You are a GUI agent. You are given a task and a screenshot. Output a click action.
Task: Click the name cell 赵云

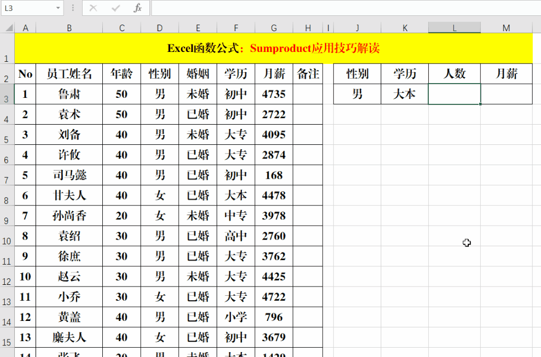[x=69, y=277]
